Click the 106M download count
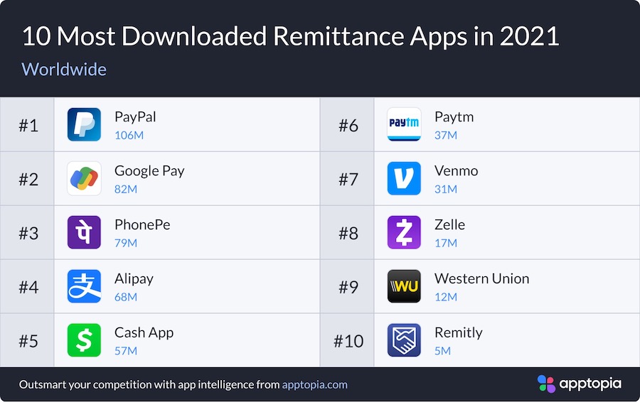This screenshot has width=640, height=402. point(129,136)
